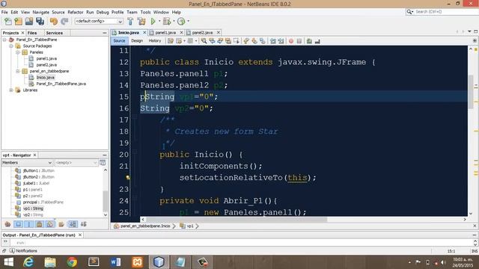Switch to the panel1.java editor tab
Screen dimensions: 479x269
click(x=165, y=32)
